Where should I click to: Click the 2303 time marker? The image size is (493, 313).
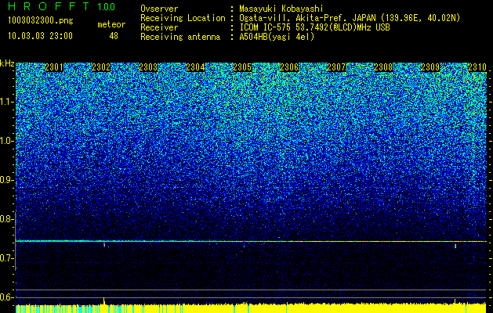point(148,67)
